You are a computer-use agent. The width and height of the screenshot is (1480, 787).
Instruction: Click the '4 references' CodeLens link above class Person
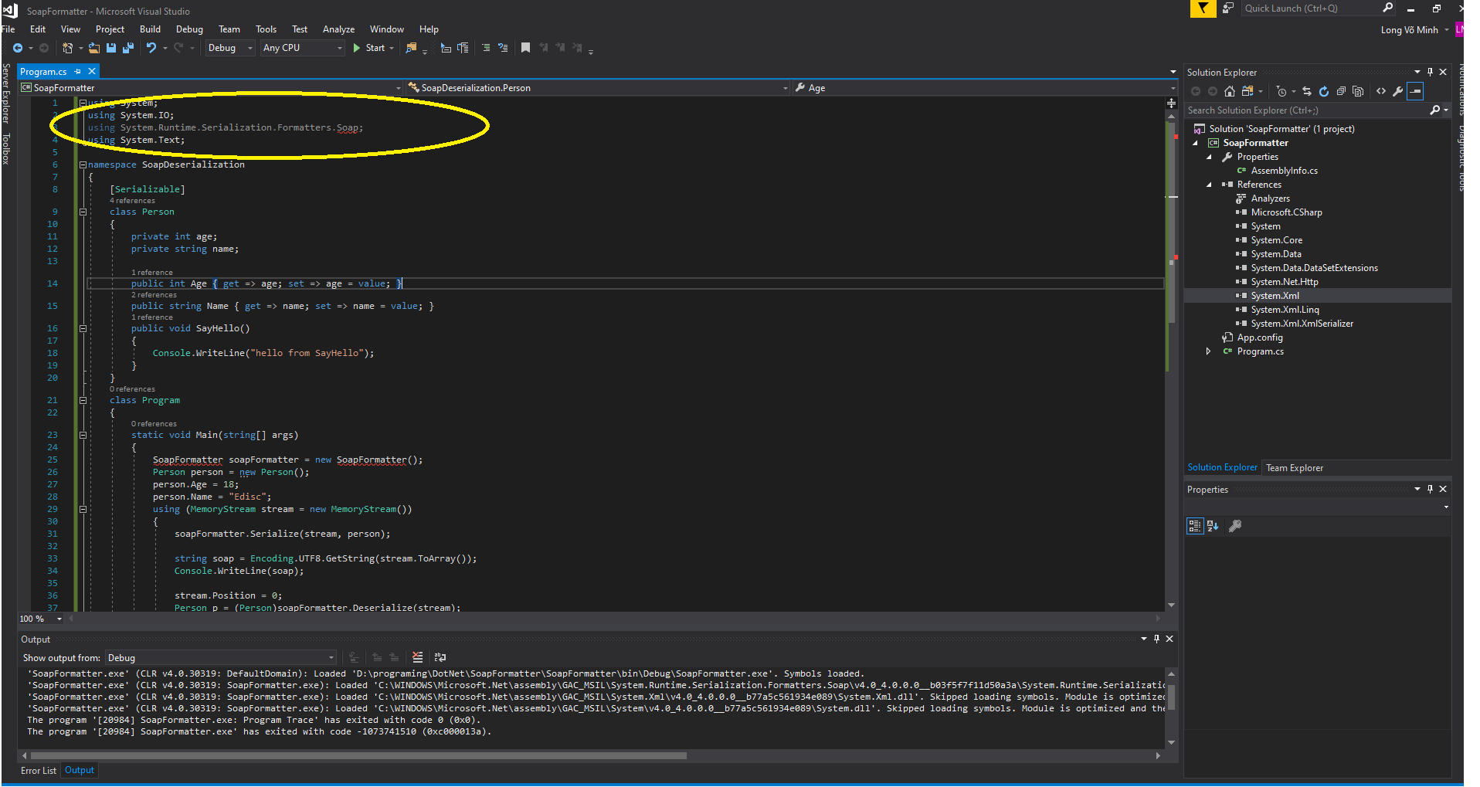(132, 201)
